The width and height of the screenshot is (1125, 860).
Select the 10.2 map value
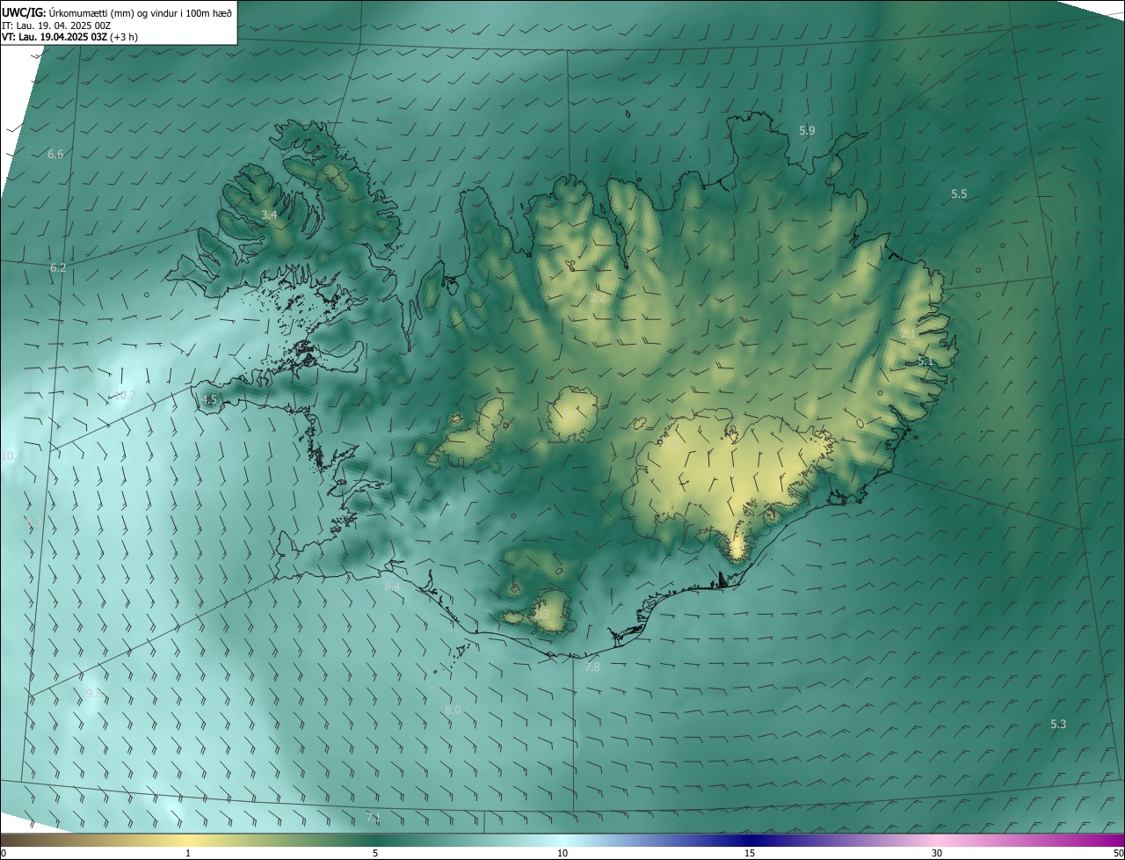point(126,396)
